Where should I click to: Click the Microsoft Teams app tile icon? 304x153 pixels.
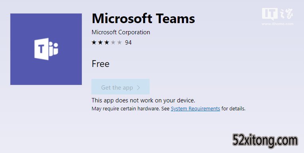(46, 49)
